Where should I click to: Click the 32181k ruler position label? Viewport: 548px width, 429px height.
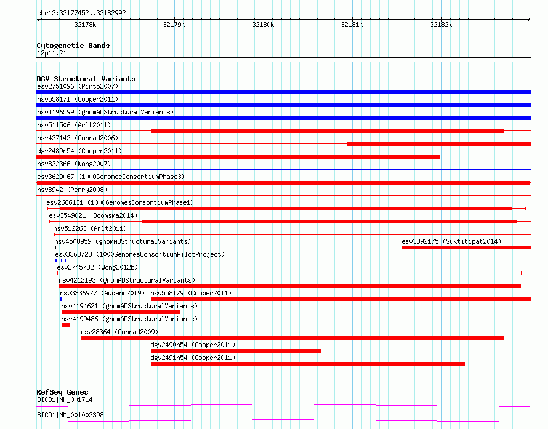pos(352,25)
